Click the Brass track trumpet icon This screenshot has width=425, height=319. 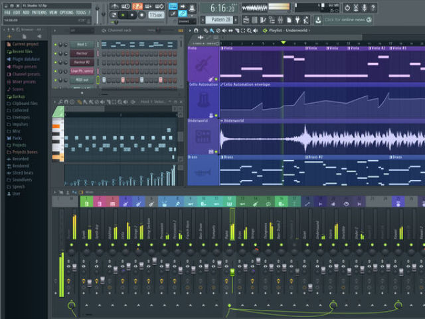click(203, 172)
